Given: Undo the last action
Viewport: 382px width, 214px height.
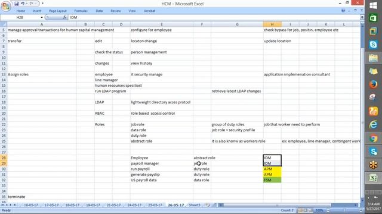Looking at the screenshot, I should click(23, 4).
